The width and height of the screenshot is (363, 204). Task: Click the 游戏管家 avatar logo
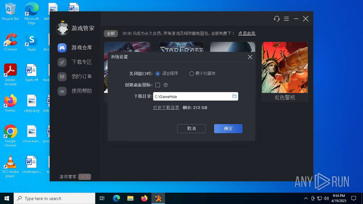tap(63, 28)
